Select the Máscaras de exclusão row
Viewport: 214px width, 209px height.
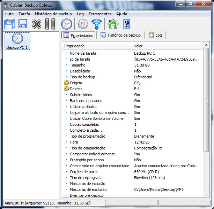point(133,189)
